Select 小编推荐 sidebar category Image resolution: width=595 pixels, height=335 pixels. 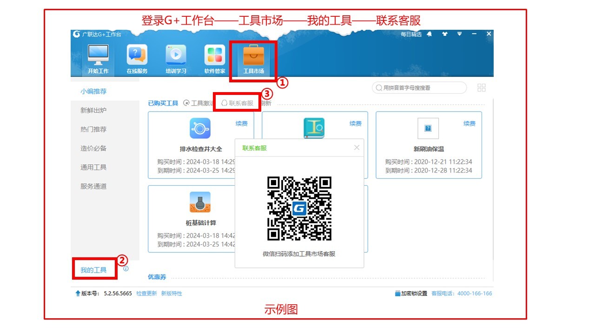point(93,91)
